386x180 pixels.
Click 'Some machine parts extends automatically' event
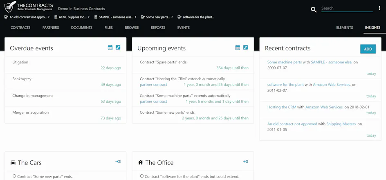point(185,96)
